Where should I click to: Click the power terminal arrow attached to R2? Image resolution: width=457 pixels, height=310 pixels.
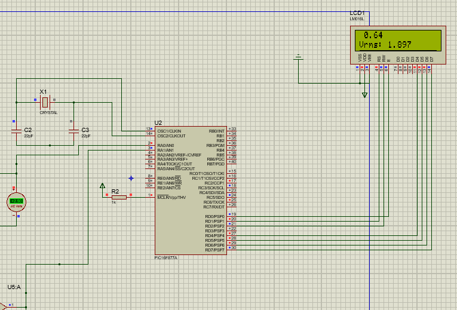[102, 186]
